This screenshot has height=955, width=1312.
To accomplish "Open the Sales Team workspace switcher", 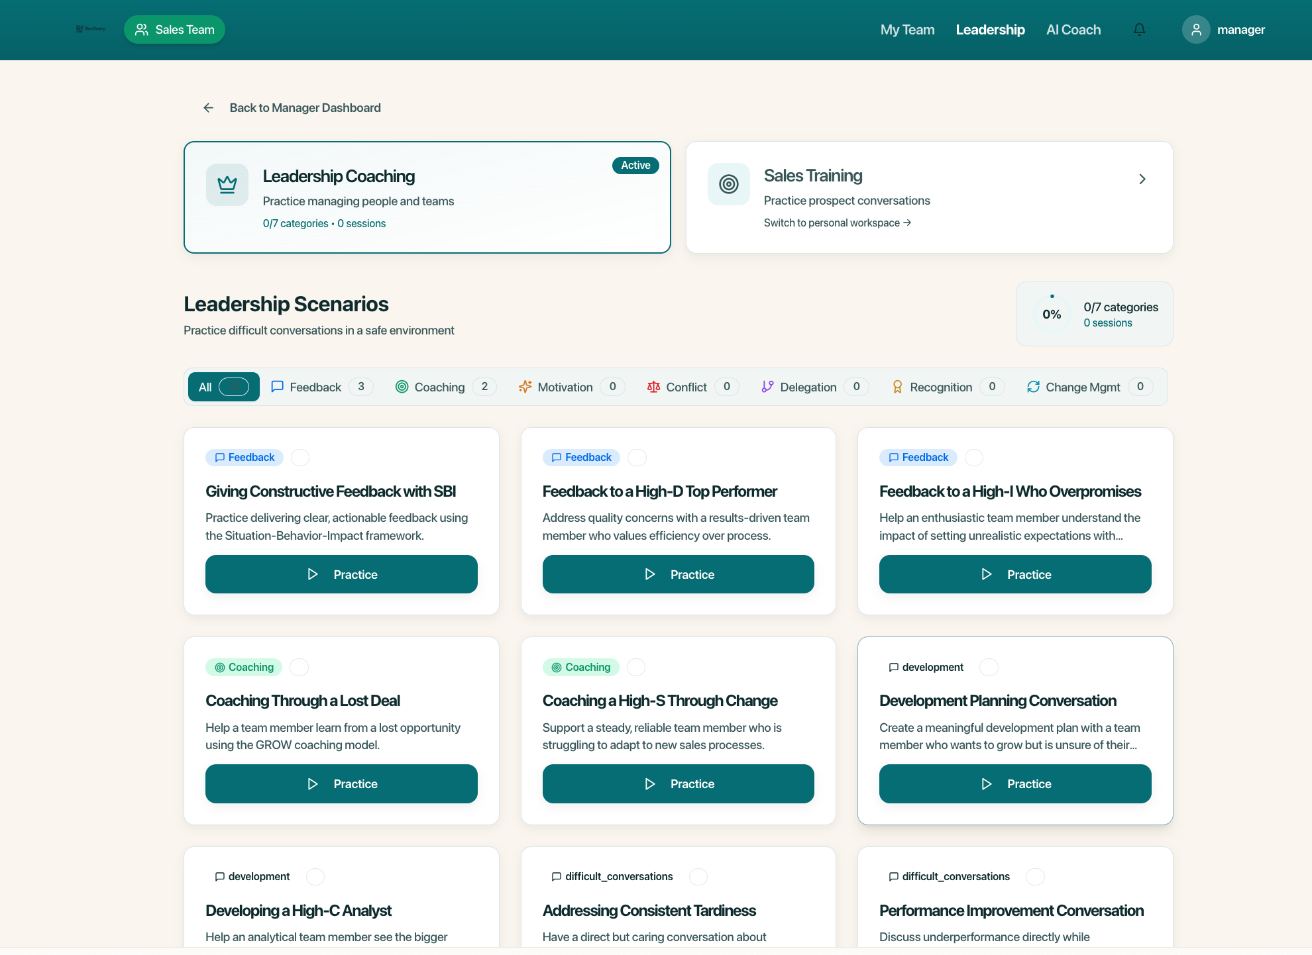I will (x=174, y=30).
